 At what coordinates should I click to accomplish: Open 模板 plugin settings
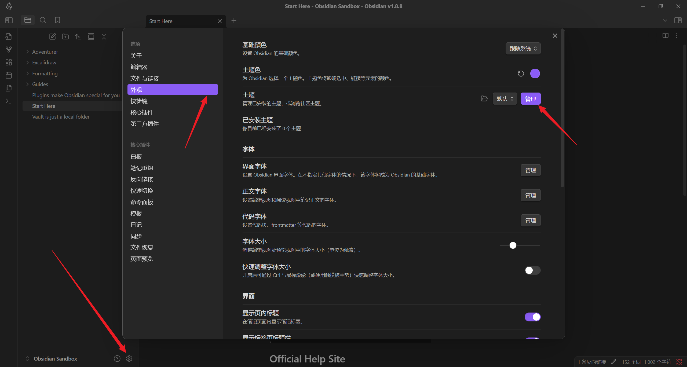click(173, 214)
